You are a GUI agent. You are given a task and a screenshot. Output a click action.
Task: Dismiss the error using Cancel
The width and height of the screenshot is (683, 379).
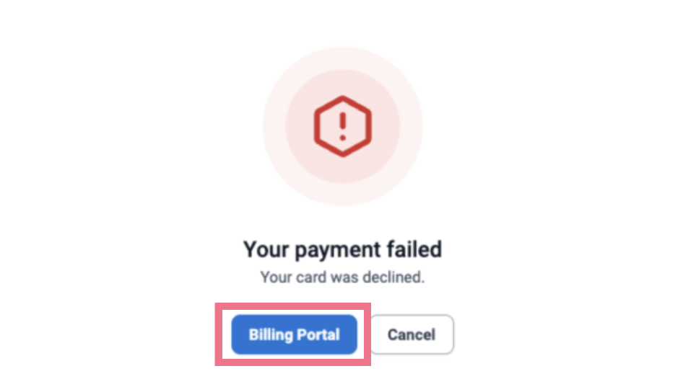(x=412, y=334)
